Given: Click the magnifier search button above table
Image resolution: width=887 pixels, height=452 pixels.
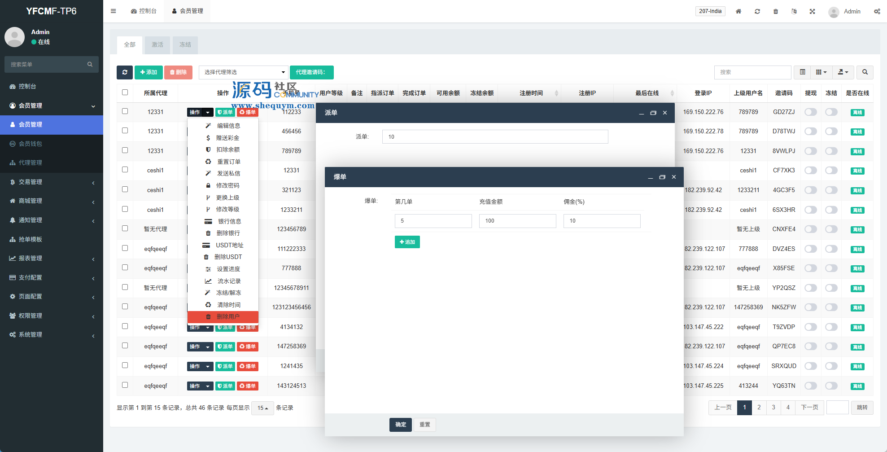Looking at the screenshot, I should tap(865, 72).
